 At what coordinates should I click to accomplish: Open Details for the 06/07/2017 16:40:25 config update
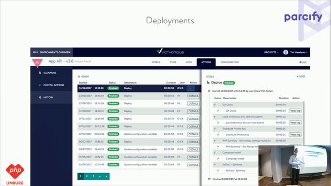193,149
